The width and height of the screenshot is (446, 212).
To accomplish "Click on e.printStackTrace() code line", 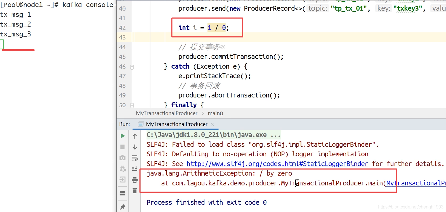I will pos(214,76).
